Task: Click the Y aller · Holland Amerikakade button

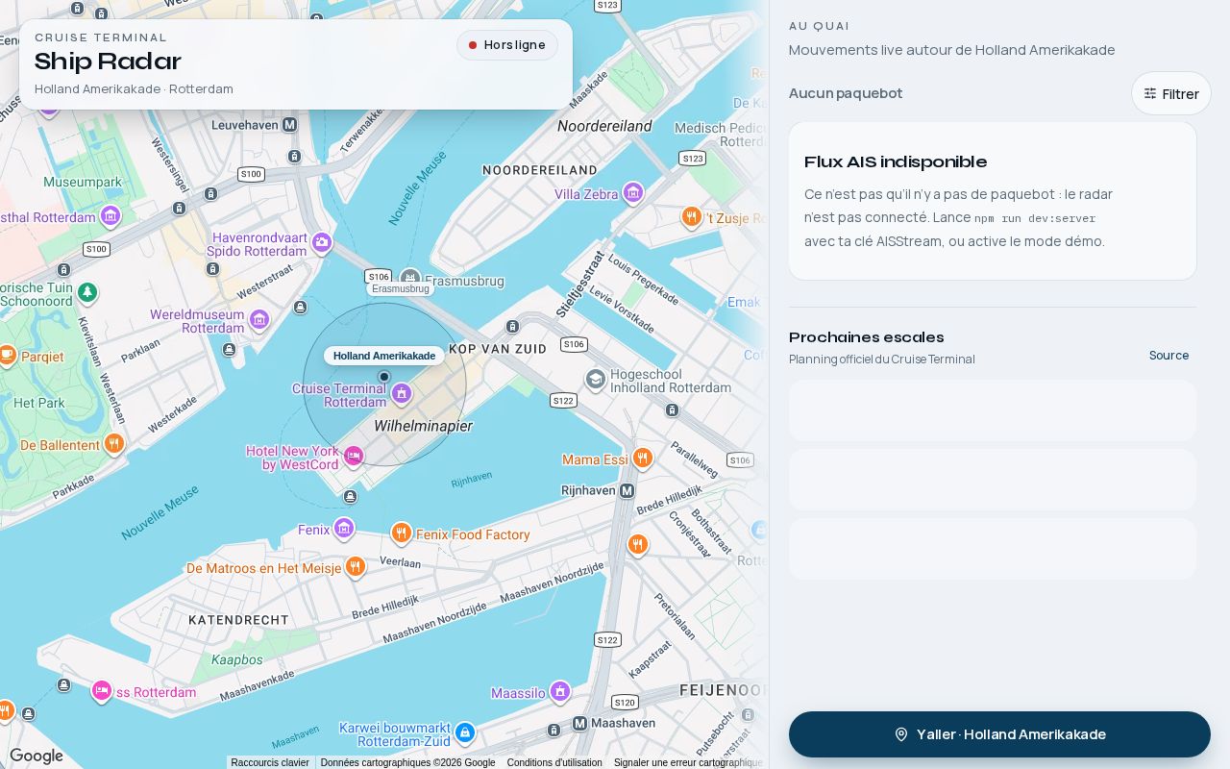Action: [x=999, y=734]
